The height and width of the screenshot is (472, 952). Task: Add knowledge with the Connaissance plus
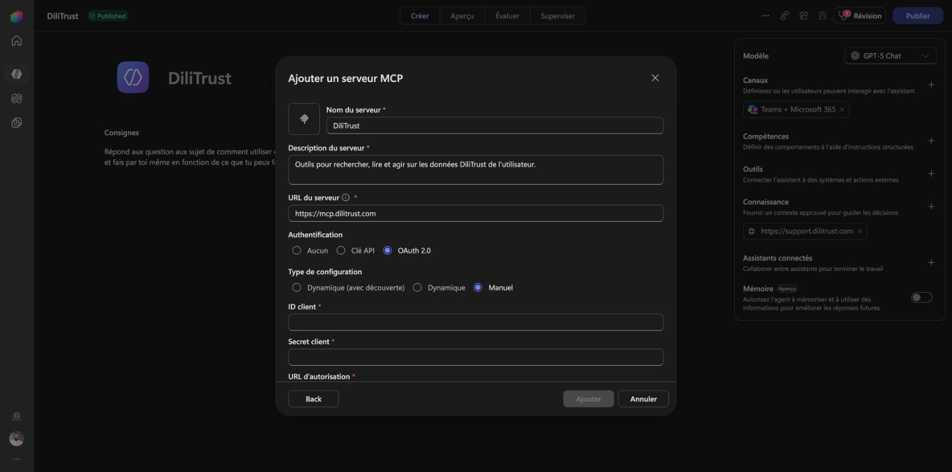pyautogui.click(x=931, y=207)
